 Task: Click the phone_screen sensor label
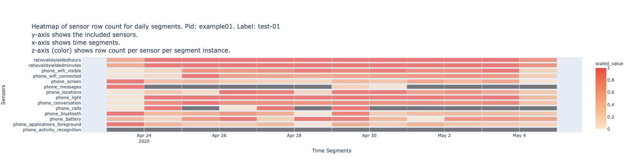pos(66,82)
